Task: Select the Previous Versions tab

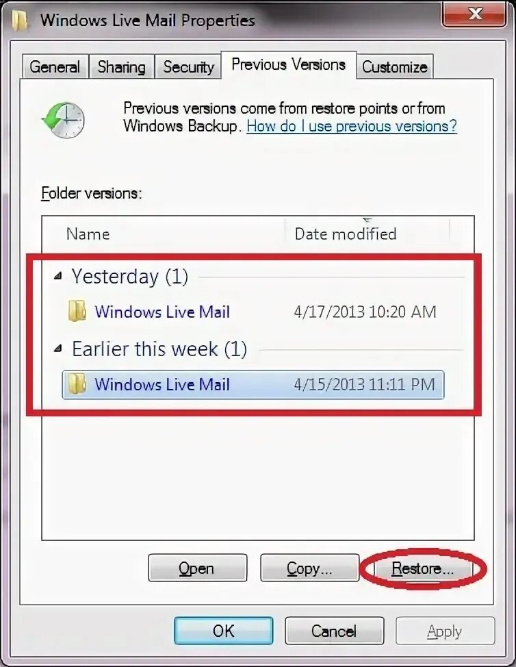Action: tap(289, 64)
